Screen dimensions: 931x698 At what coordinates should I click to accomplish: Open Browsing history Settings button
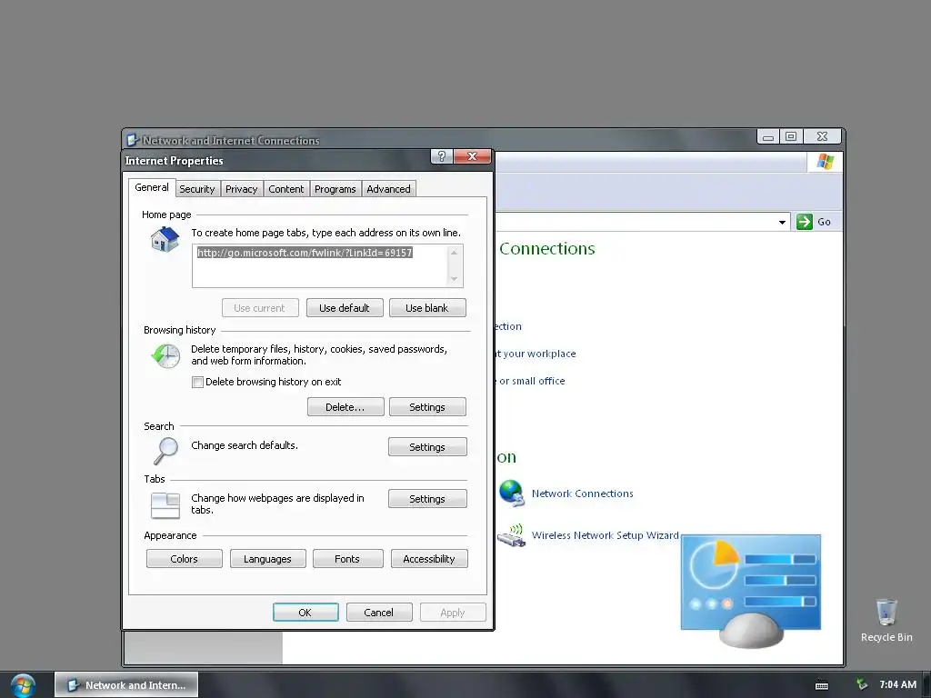tap(427, 407)
